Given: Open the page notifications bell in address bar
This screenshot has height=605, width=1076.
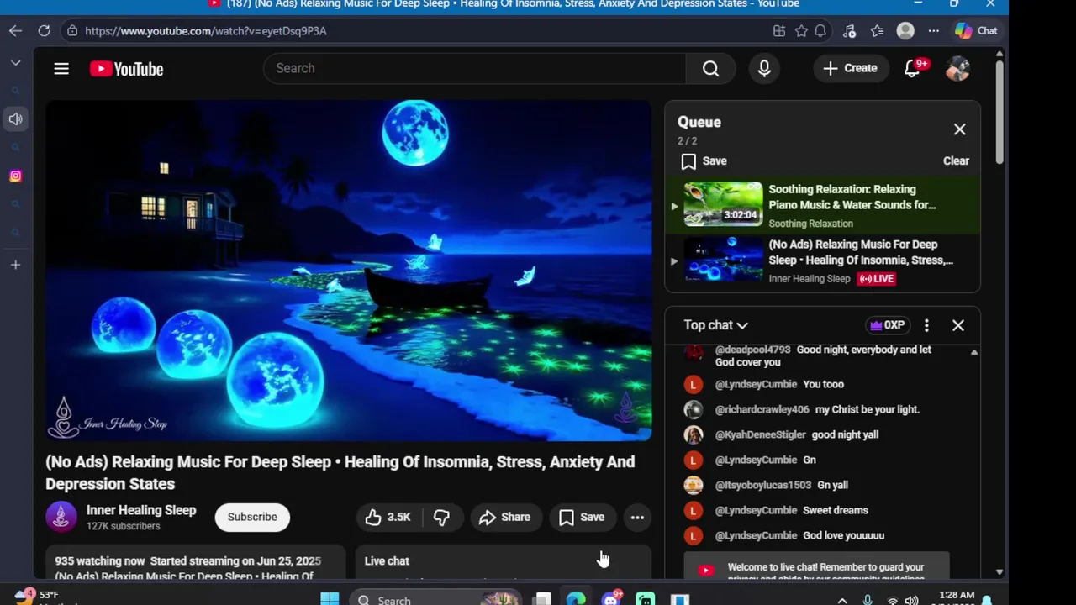Looking at the screenshot, I should 820,30.
